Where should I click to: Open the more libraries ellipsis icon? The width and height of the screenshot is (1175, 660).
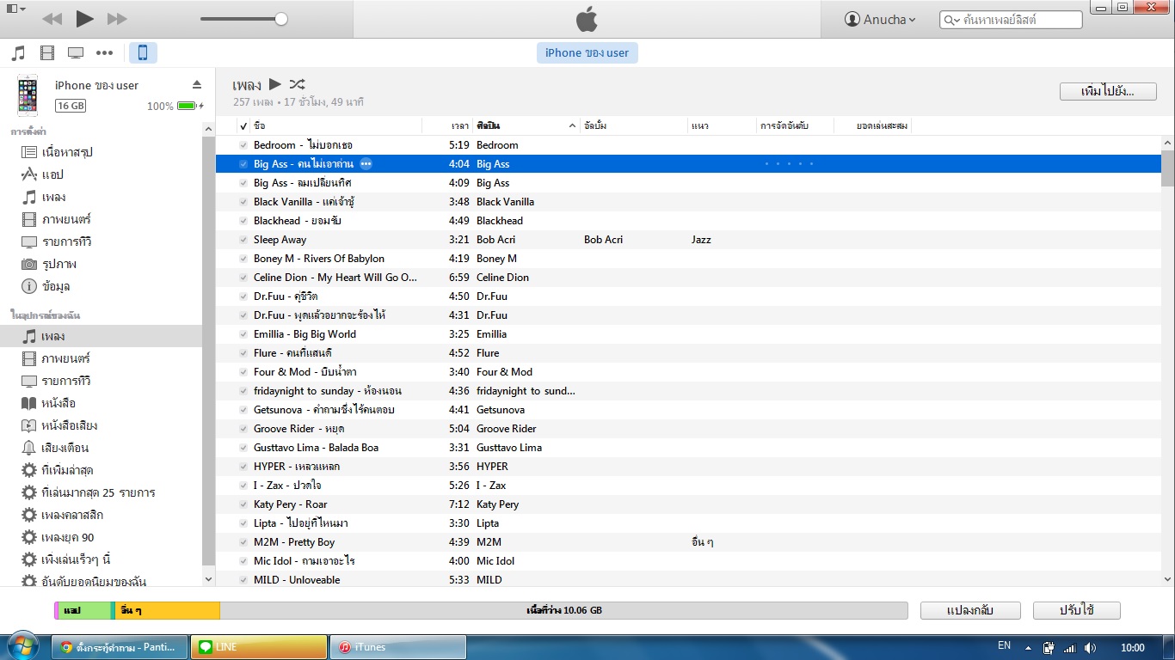click(104, 53)
